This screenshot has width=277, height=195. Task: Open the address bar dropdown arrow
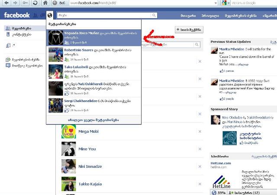(216, 3)
